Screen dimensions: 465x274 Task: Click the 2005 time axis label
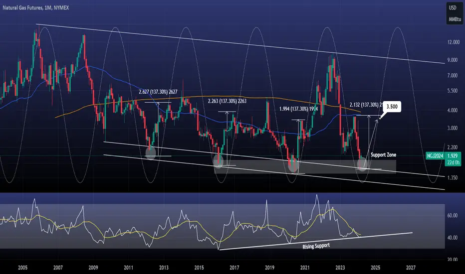23,268
